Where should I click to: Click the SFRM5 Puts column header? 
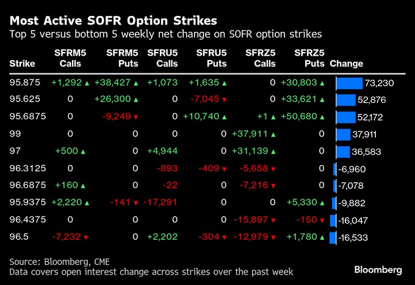122,59
